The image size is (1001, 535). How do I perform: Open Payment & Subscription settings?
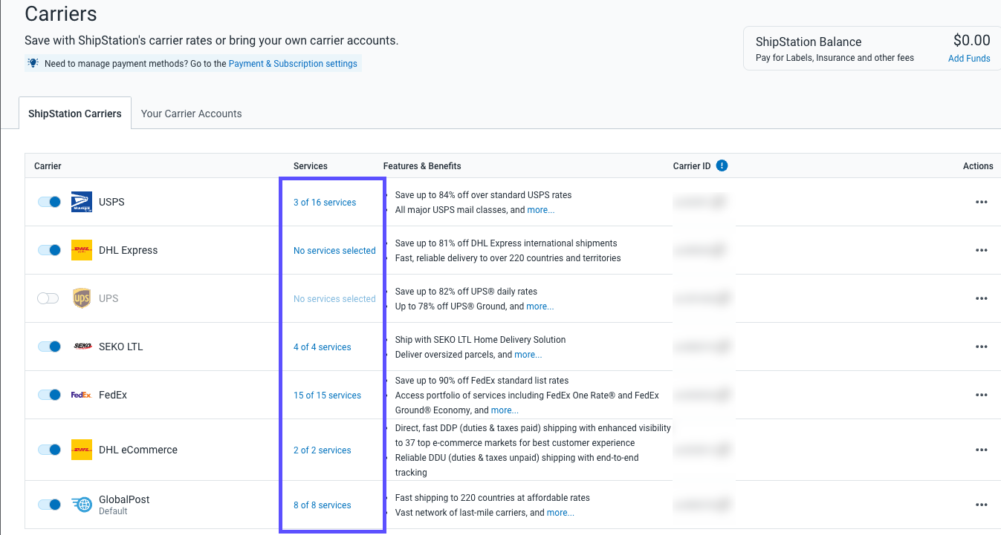[x=293, y=63]
